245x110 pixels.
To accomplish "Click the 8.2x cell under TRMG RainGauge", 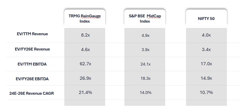I will point(85,35).
